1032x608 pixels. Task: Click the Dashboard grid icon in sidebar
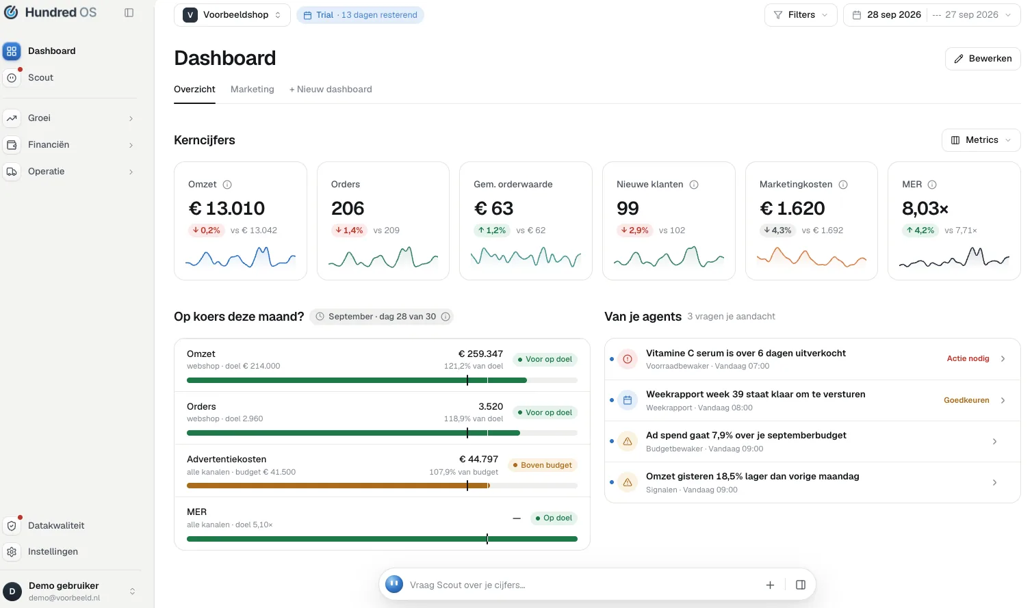[x=12, y=51]
